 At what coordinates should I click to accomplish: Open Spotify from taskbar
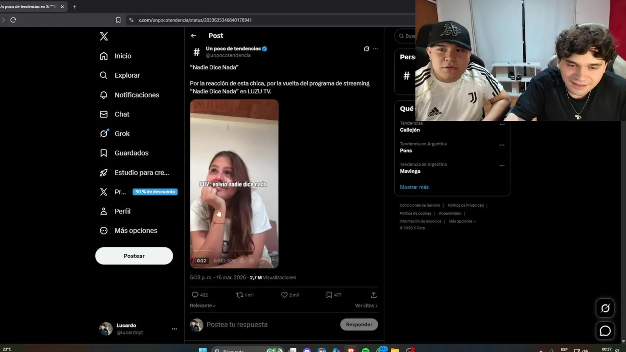(x=365, y=350)
